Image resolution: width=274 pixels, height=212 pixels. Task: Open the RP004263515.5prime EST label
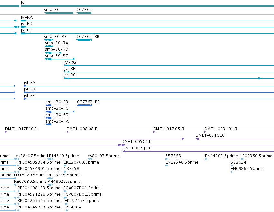(39, 201)
